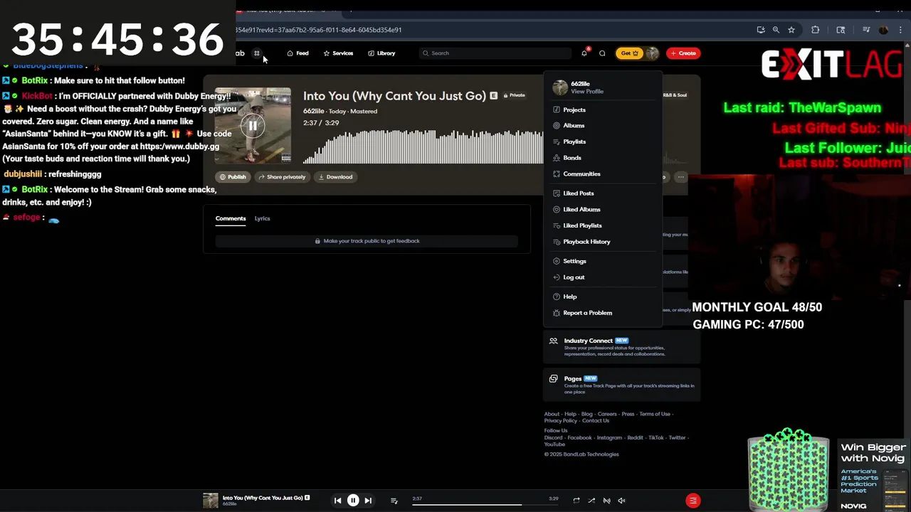Open Settings from the user menu

[603, 261]
